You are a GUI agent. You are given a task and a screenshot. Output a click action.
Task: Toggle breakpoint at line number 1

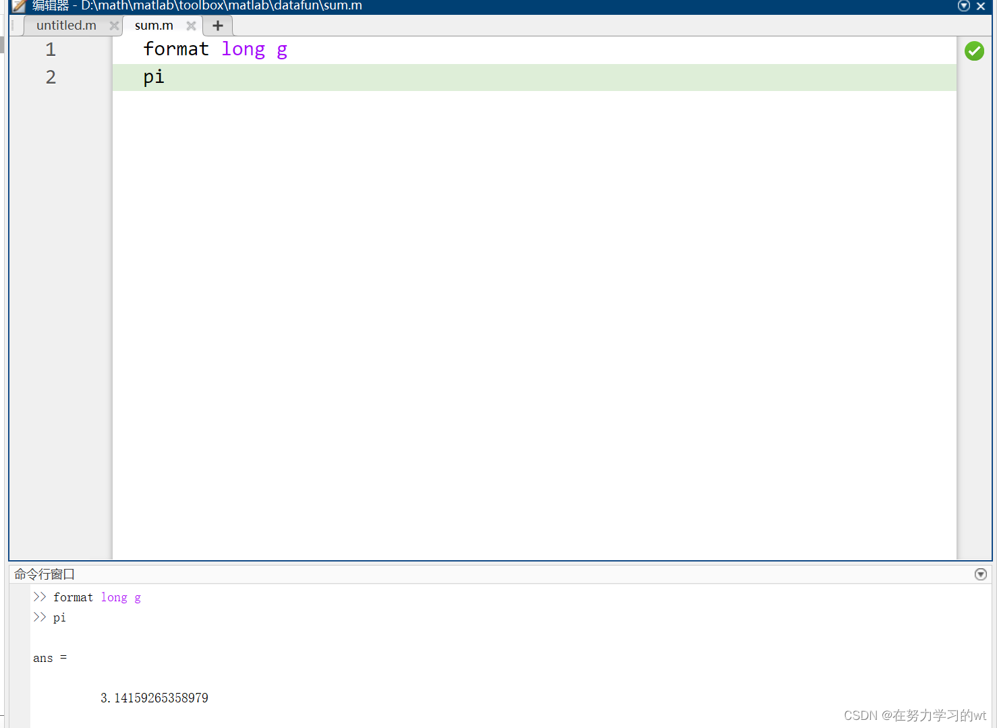[51, 50]
